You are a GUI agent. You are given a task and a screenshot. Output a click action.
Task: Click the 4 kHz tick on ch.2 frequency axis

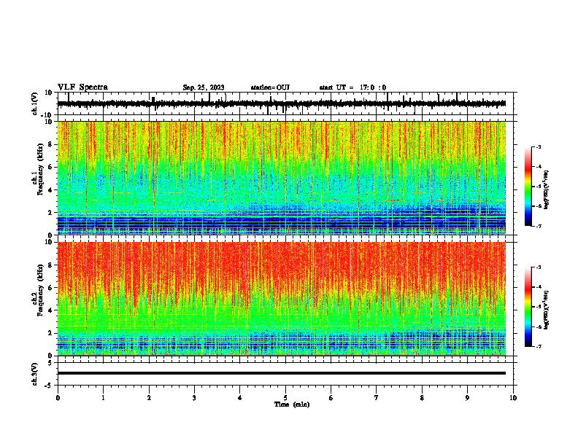click(50, 310)
